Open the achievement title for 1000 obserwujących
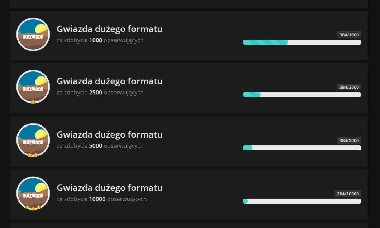Viewport: 380px width, 228px height. point(109,29)
